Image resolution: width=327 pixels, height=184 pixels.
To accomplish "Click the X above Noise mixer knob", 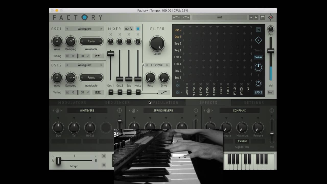I will (x=138, y=34).
